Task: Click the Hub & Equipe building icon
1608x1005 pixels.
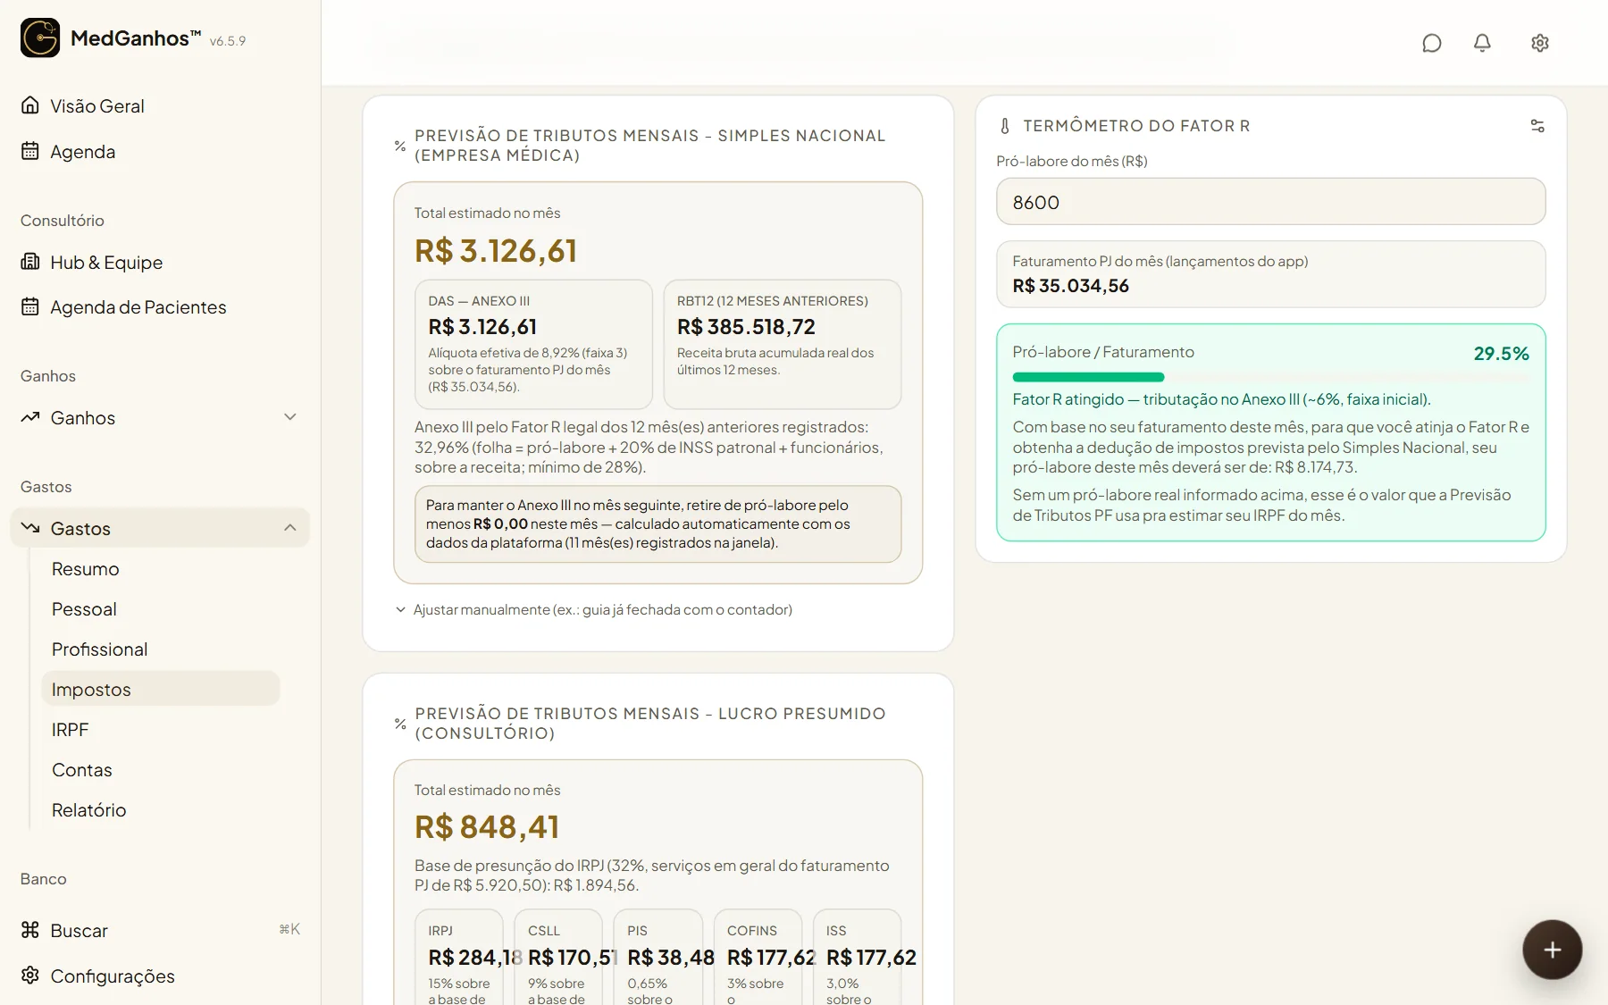Action: pyautogui.click(x=30, y=262)
